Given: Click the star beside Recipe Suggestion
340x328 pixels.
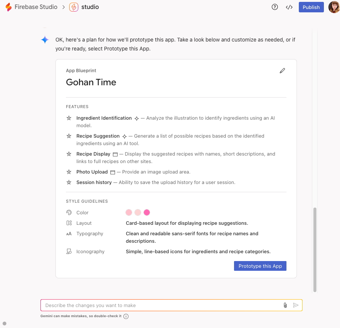Looking at the screenshot, I should 69,136.
